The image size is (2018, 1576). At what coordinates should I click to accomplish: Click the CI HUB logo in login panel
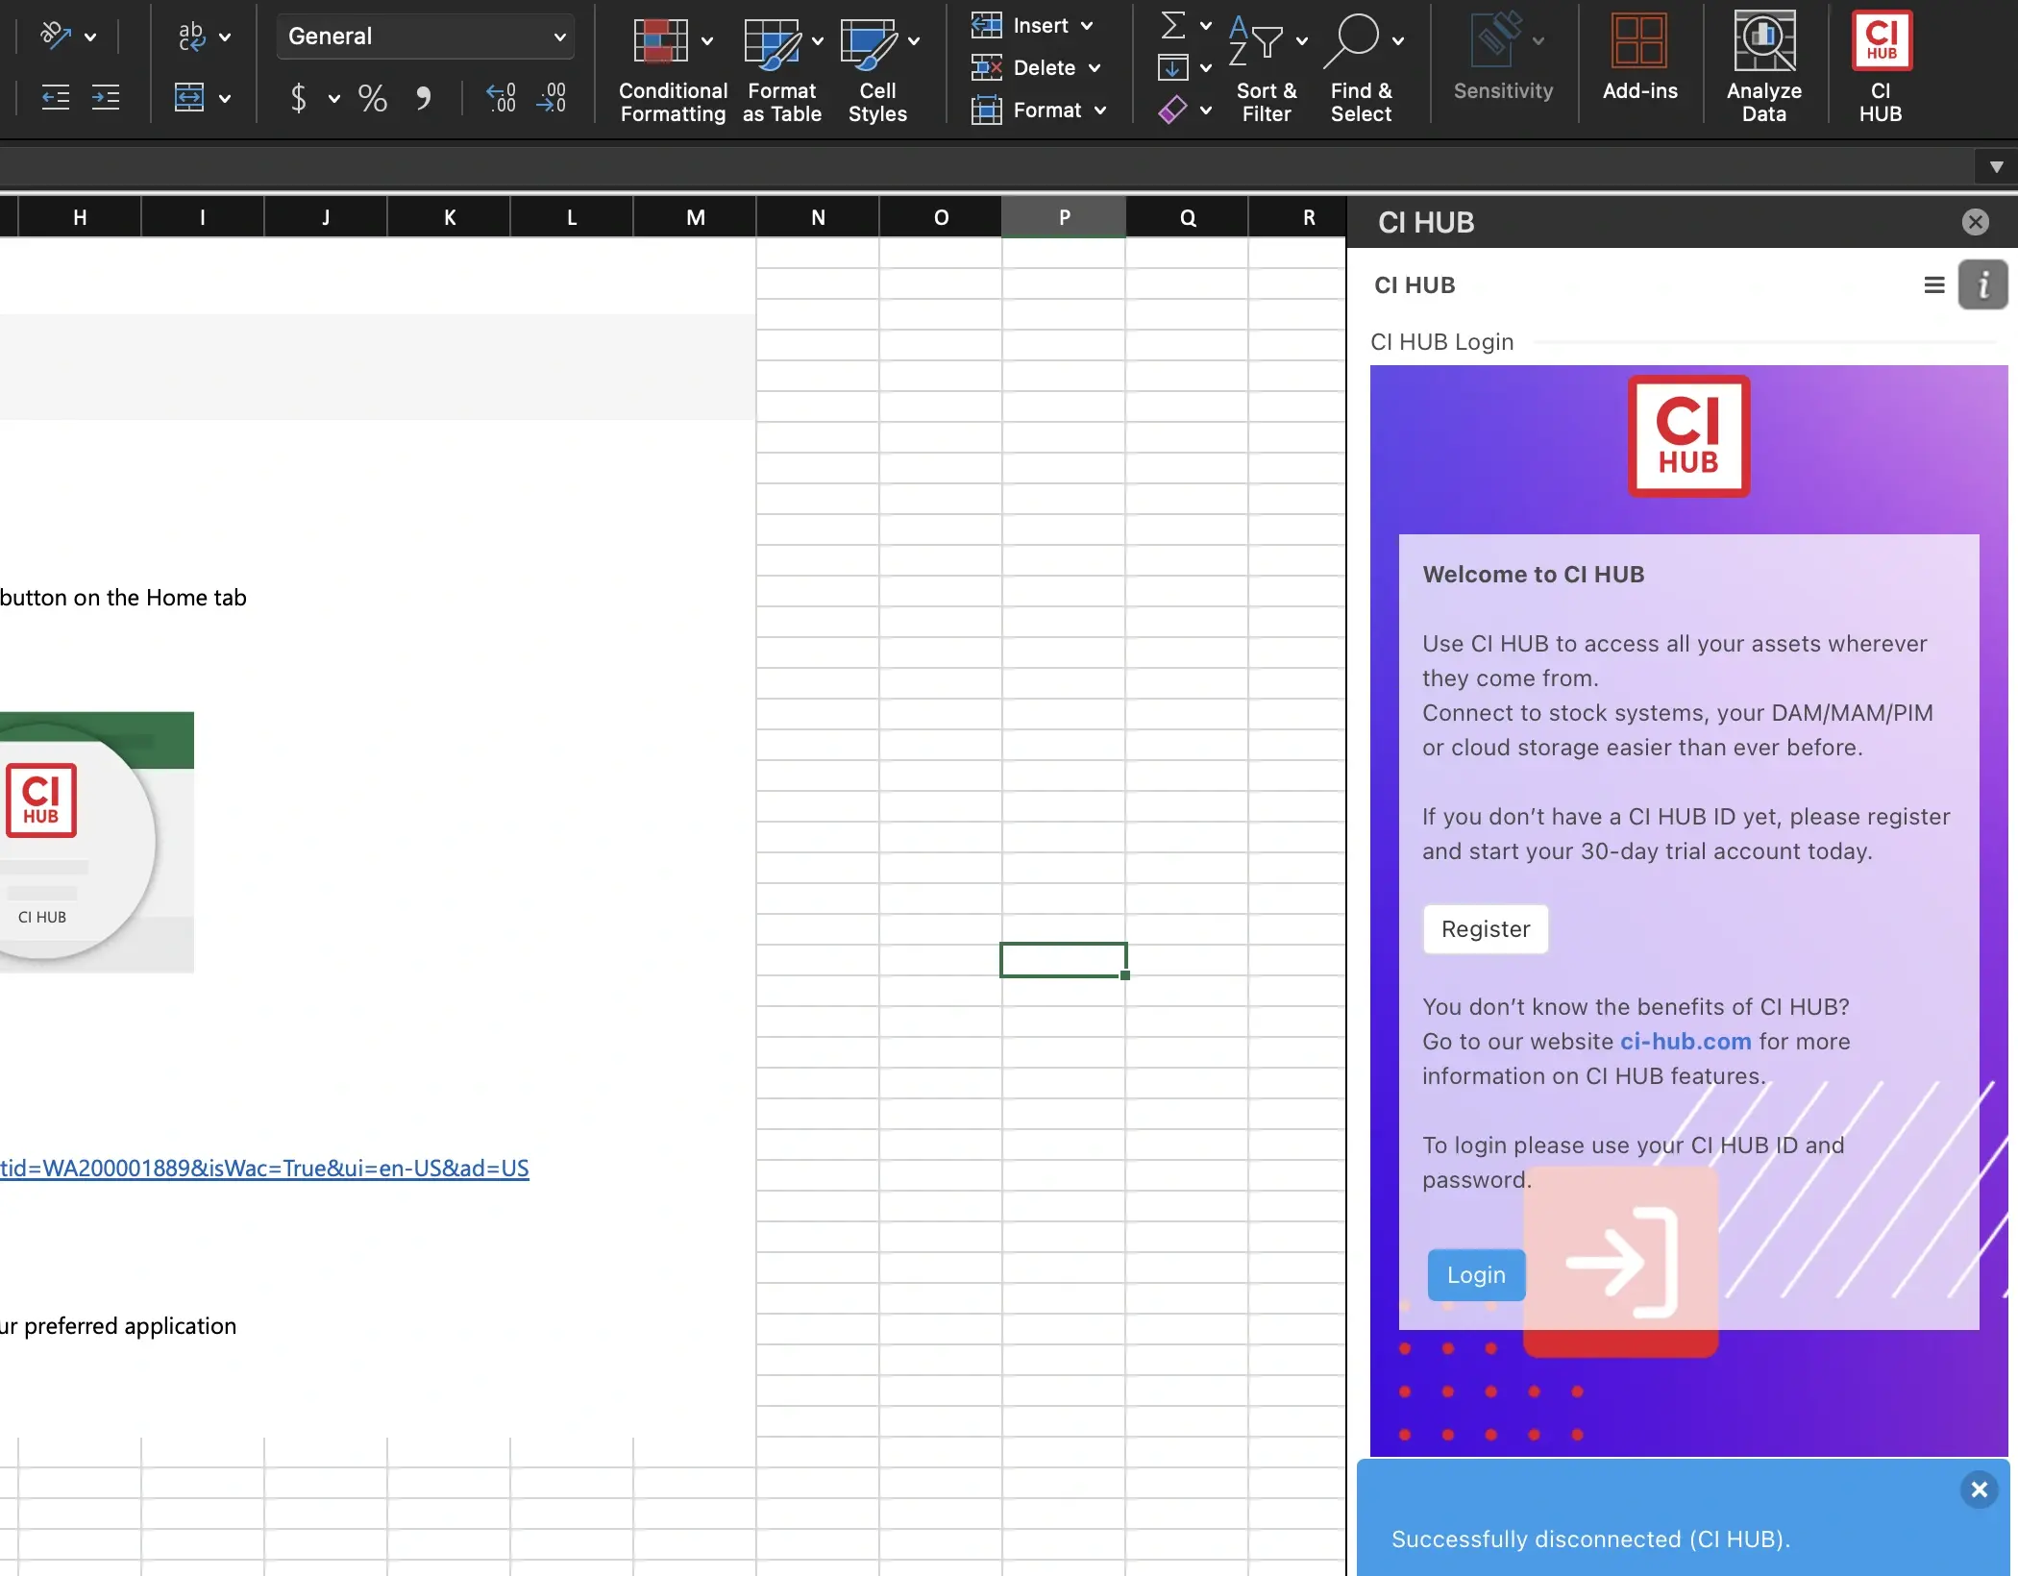point(1688,436)
